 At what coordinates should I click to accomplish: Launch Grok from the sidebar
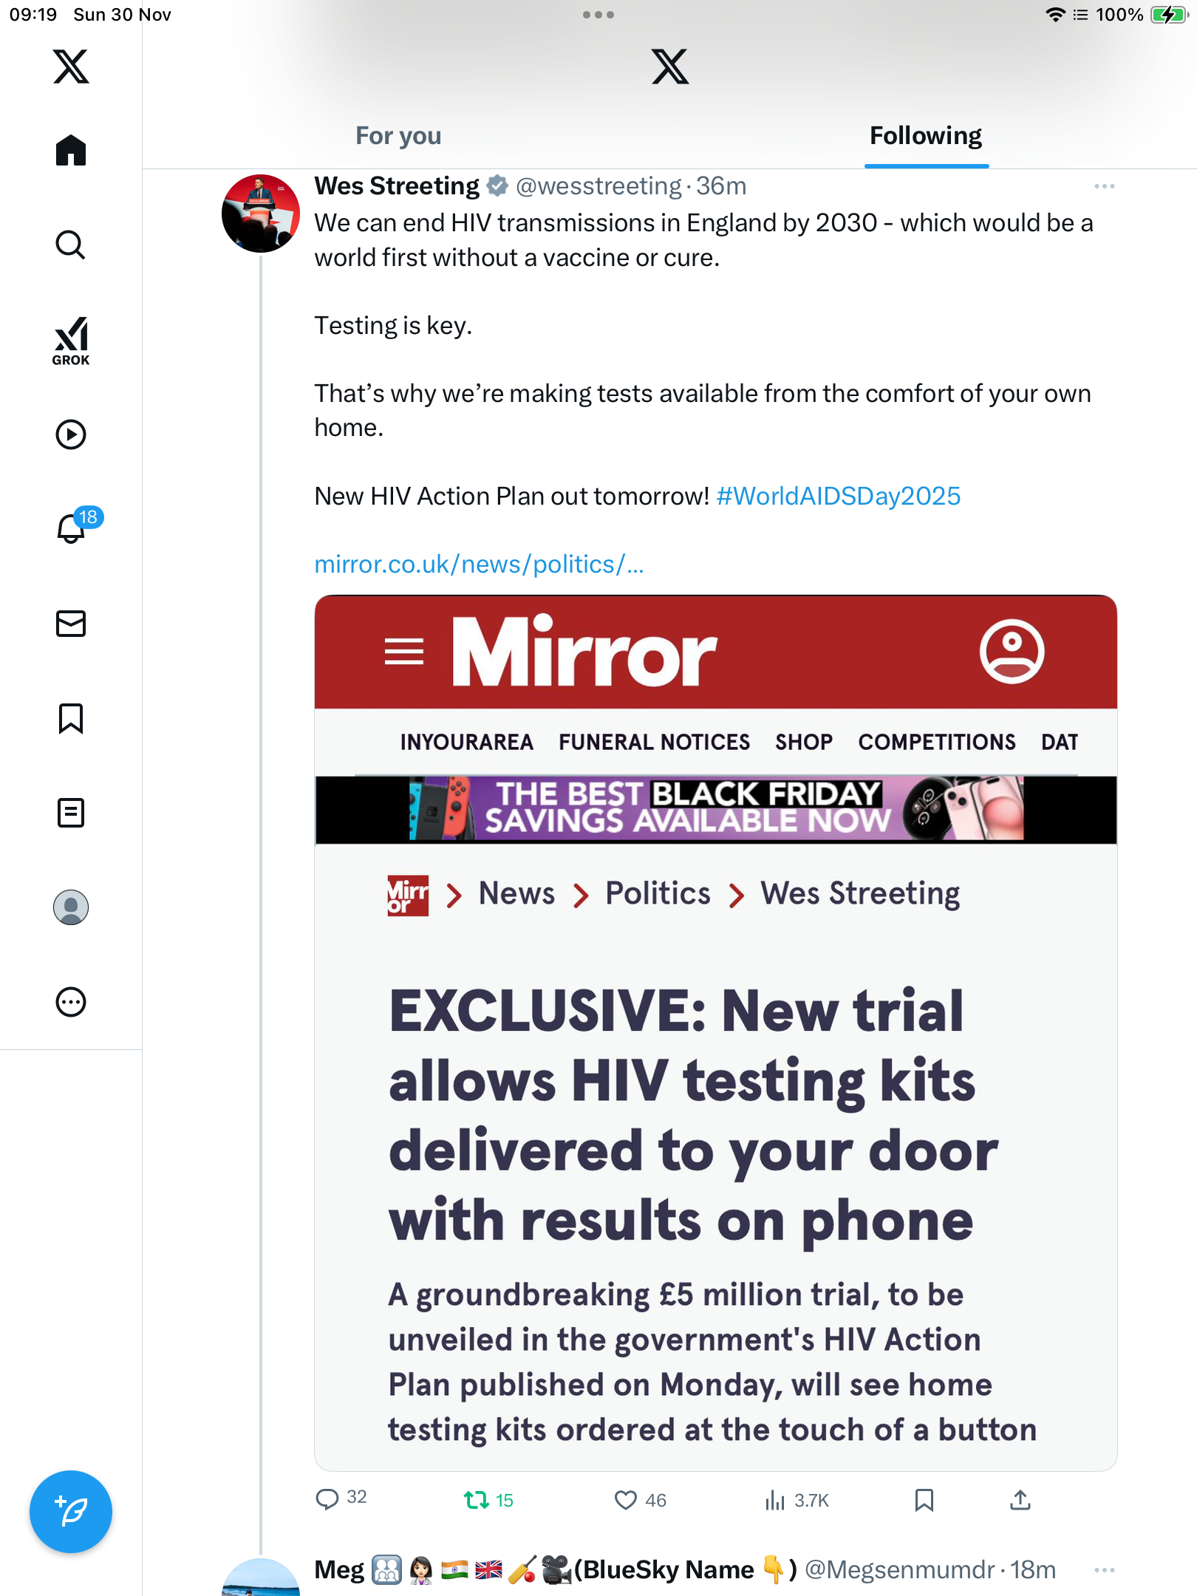coord(71,341)
